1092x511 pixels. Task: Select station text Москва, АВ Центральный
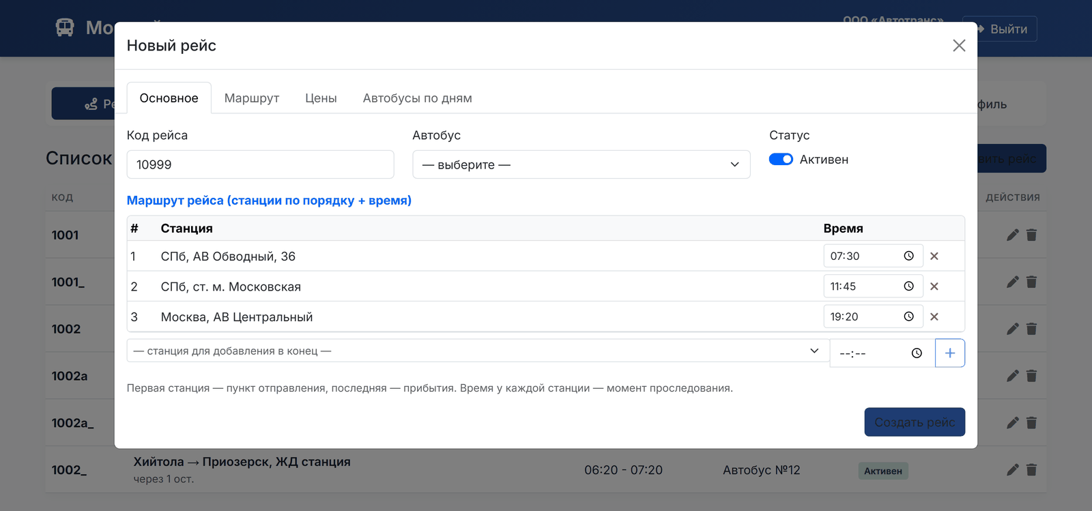click(237, 317)
